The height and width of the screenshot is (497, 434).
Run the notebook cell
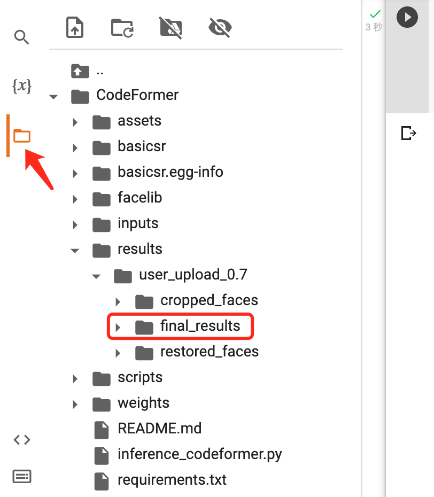pos(407,17)
